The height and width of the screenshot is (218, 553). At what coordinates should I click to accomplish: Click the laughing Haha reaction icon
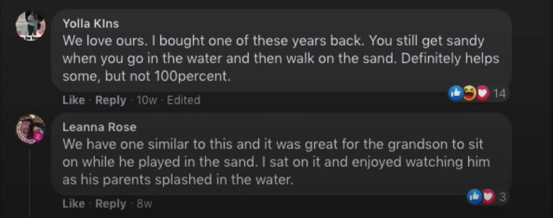469,93
